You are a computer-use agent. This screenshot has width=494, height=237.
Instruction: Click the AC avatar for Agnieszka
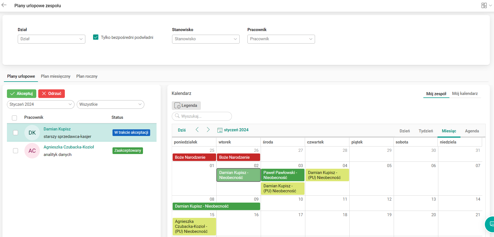[x=32, y=151]
